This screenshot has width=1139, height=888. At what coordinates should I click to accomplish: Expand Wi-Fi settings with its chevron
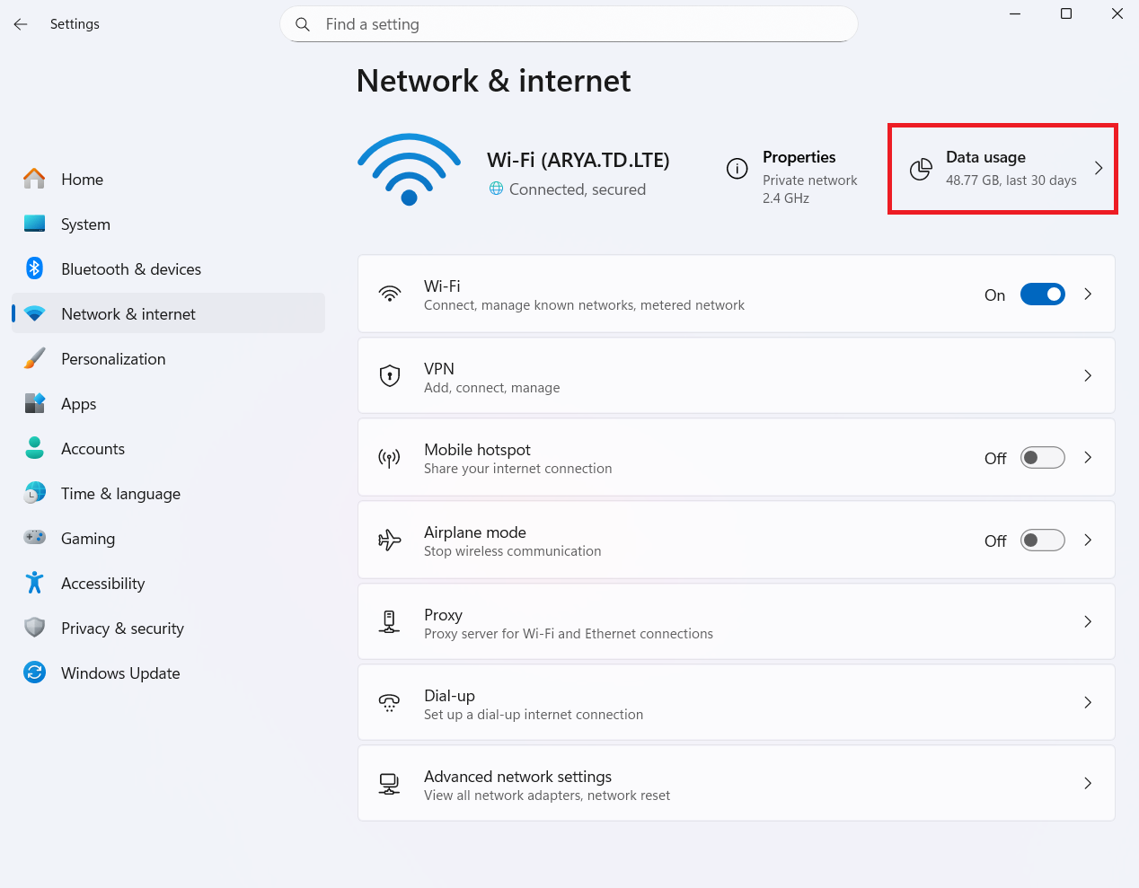[1088, 294]
